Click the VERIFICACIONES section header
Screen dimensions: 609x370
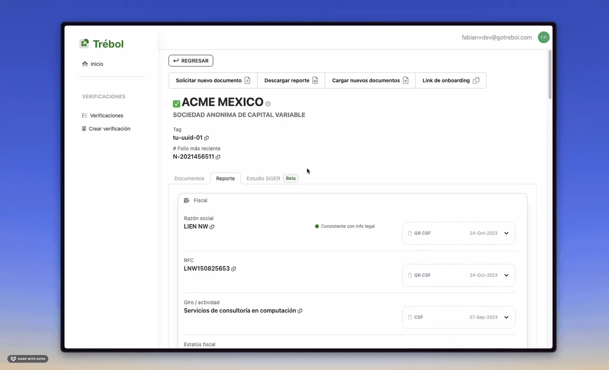[104, 96]
